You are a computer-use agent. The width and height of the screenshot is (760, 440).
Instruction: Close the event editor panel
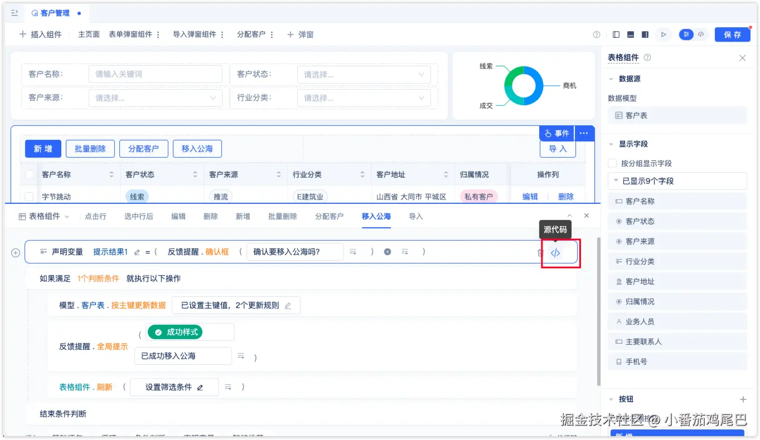point(587,216)
